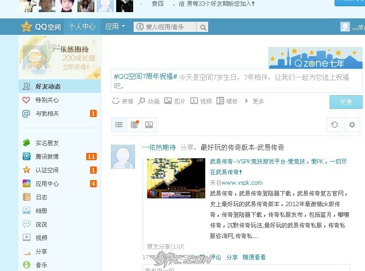The height and width of the screenshot is (271, 365).
Task: Open the 武易传奇--VSPK竞技游戏平台 shared link title
Action: (x=278, y=167)
